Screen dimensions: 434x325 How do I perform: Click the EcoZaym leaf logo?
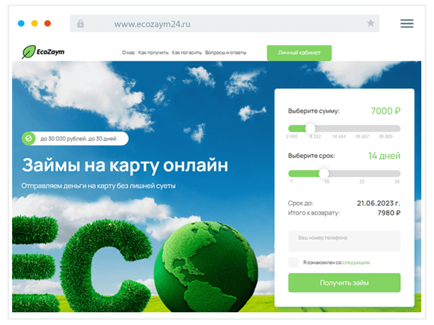tap(28, 53)
